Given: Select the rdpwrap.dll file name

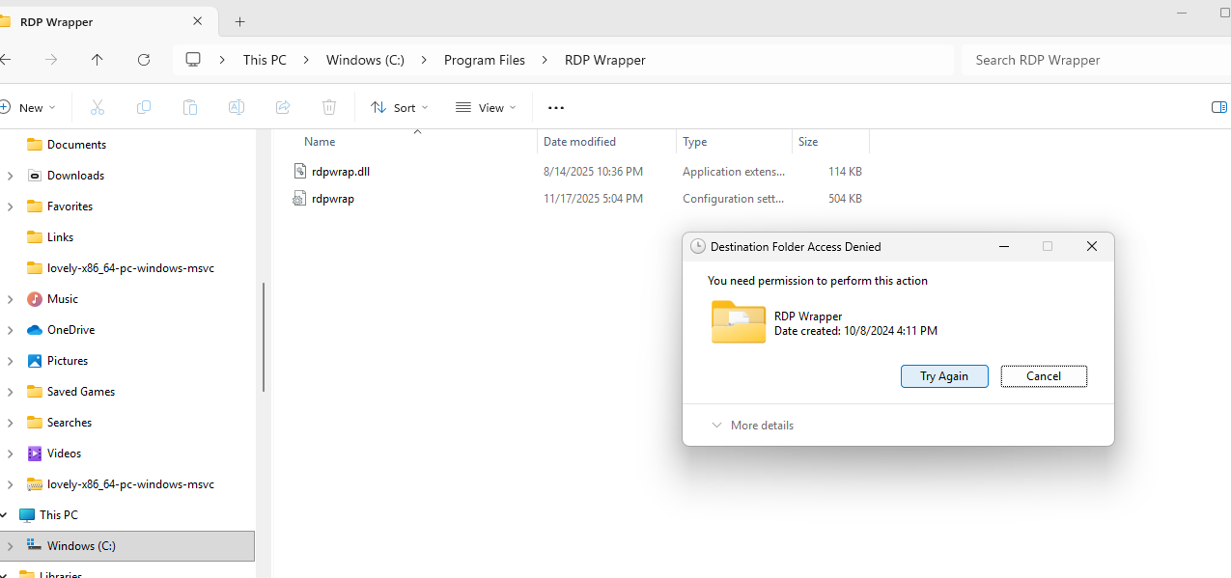Looking at the screenshot, I should pyautogui.click(x=341, y=172).
